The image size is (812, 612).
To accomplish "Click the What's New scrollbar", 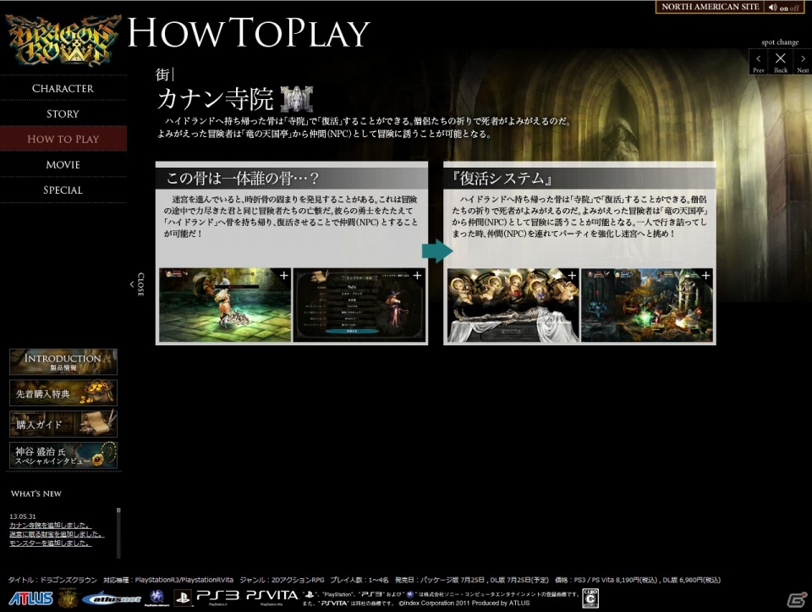I will [x=118, y=532].
